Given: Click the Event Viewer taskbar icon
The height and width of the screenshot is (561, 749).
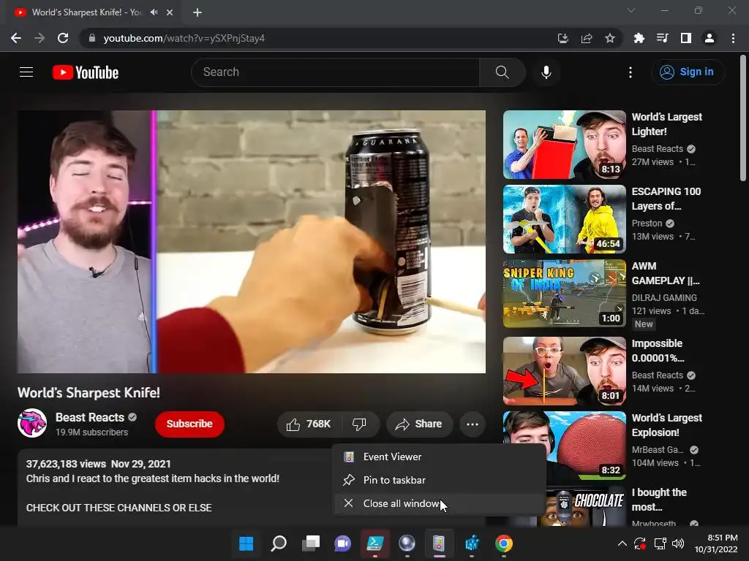Looking at the screenshot, I should coord(439,543).
